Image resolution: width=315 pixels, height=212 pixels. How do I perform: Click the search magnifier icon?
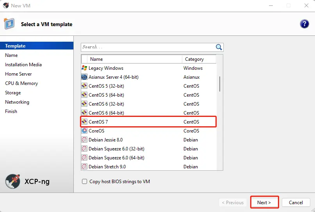click(219, 47)
